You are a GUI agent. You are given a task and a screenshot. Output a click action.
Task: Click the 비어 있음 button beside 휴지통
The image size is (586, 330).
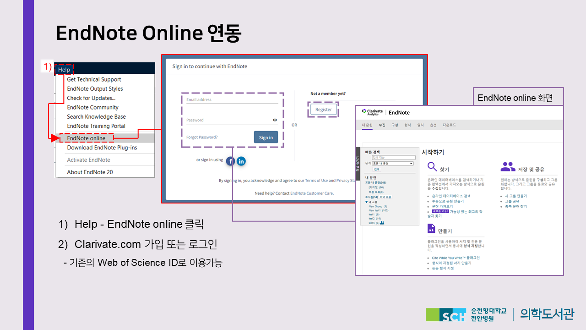(x=385, y=197)
